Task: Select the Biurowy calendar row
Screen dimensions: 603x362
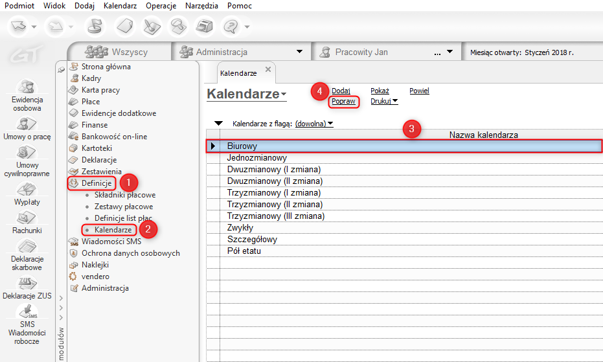Action: click(x=404, y=146)
